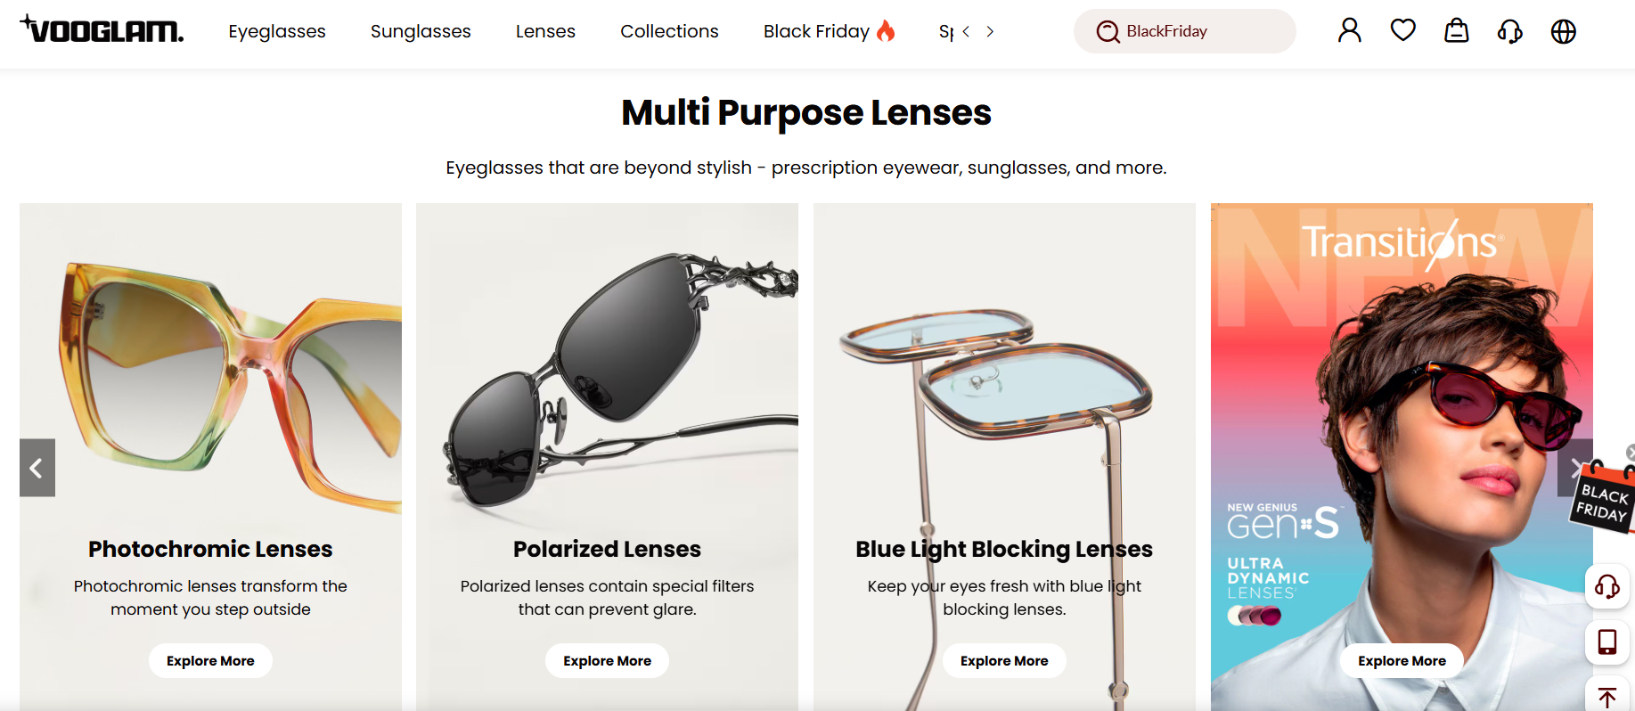The width and height of the screenshot is (1635, 711).
Task: Click the BlackFriday search field
Action: pos(1194,31)
